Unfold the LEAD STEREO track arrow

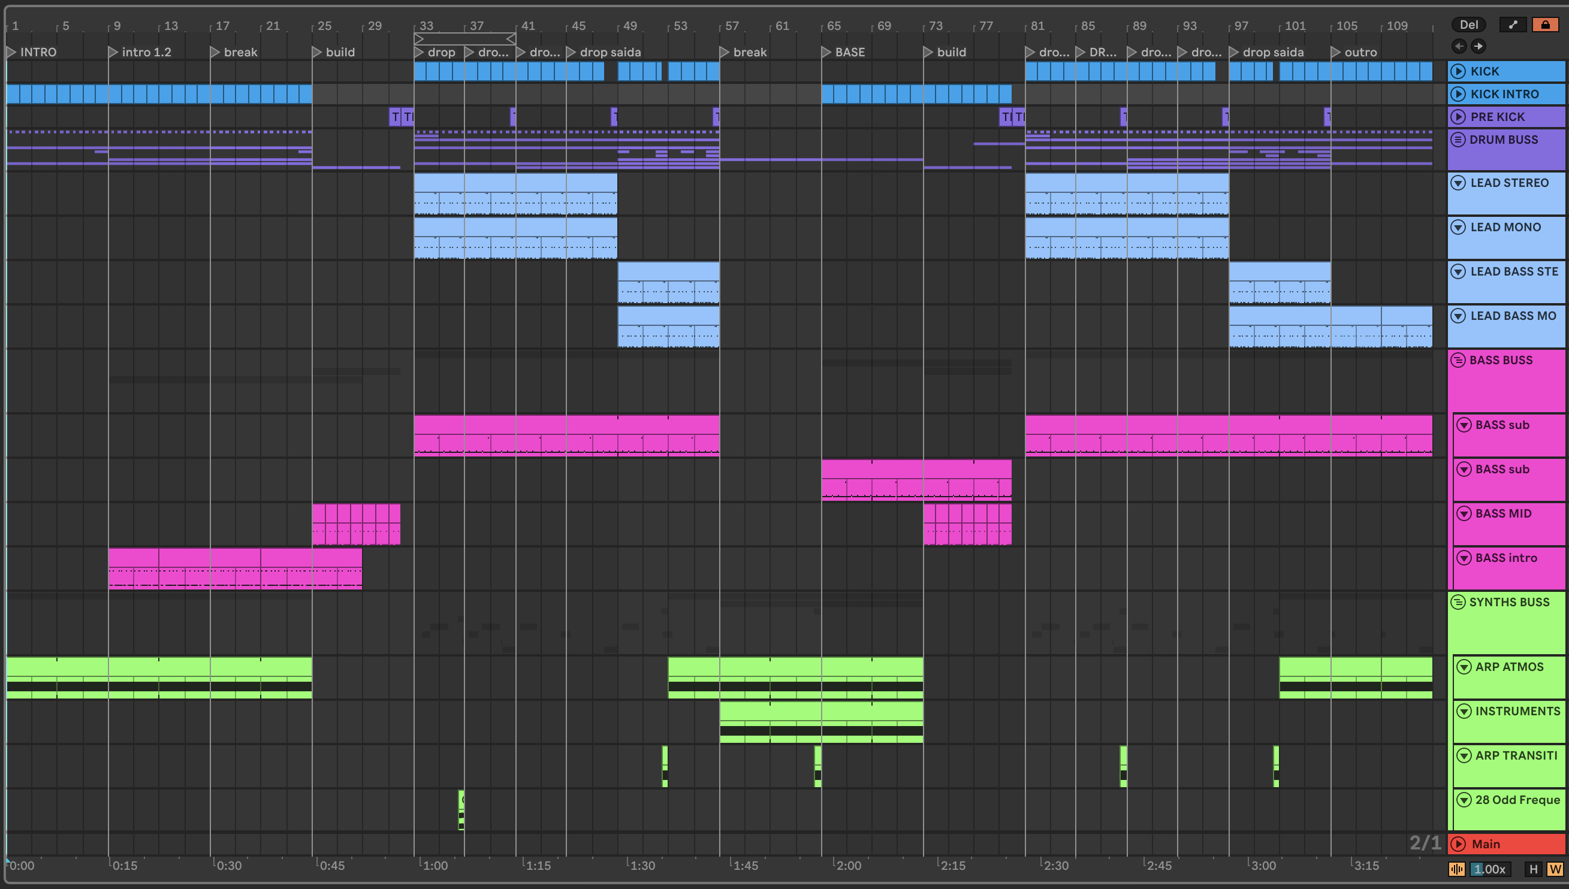point(1458,183)
